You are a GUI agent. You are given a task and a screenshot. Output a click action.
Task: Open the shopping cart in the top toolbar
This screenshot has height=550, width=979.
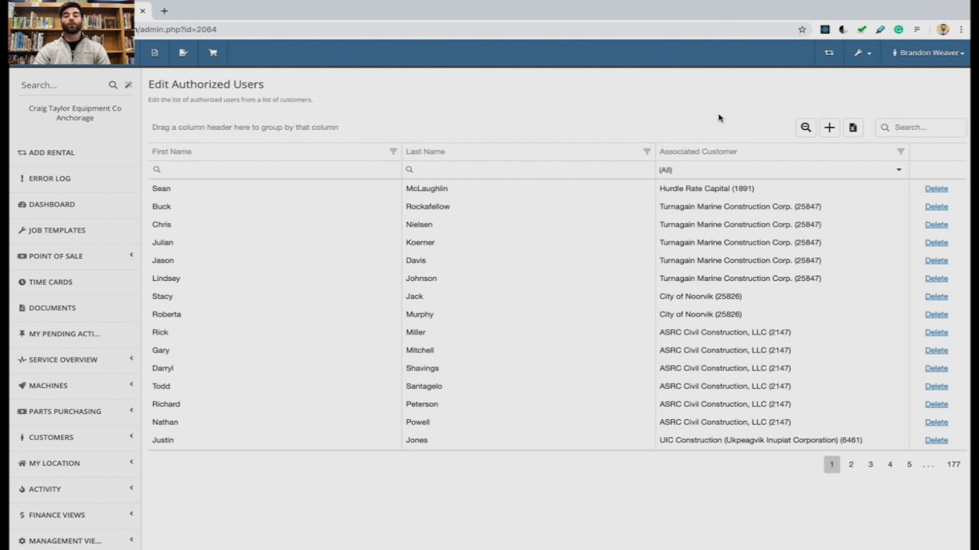click(x=213, y=52)
